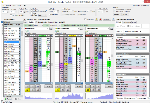Click the icon beside 16:50 Leic (F/C) row

pyautogui.click(x=20, y=56)
